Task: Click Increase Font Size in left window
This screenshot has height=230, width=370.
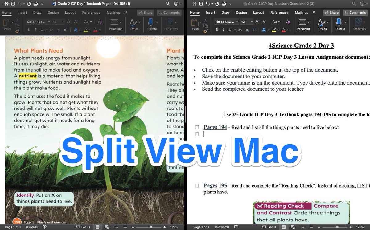Action: pos(69,22)
